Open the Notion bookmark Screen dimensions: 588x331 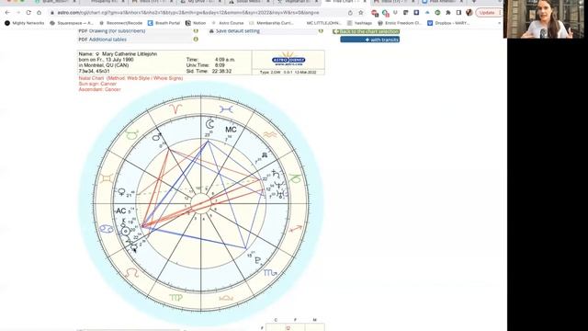pyautogui.click(x=196, y=23)
